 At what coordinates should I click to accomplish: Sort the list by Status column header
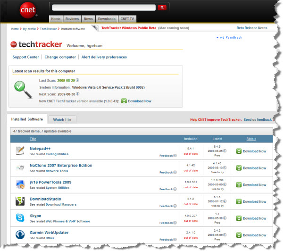[251, 139]
